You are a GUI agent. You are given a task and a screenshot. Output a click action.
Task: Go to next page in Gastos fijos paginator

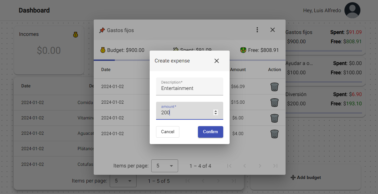260,166
